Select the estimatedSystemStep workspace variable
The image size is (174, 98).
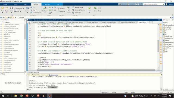pyautogui.click(x=168, y=25)
